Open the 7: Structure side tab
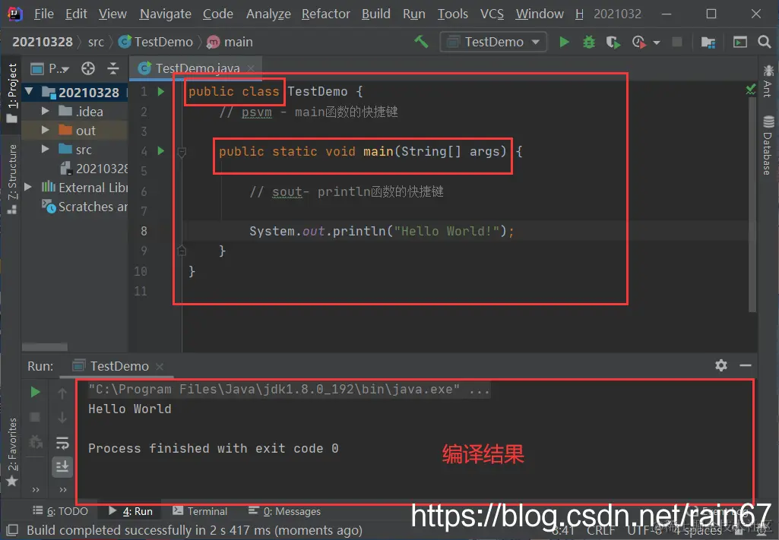This screenshot has height=540, width=779. click(x=12, y=180)
